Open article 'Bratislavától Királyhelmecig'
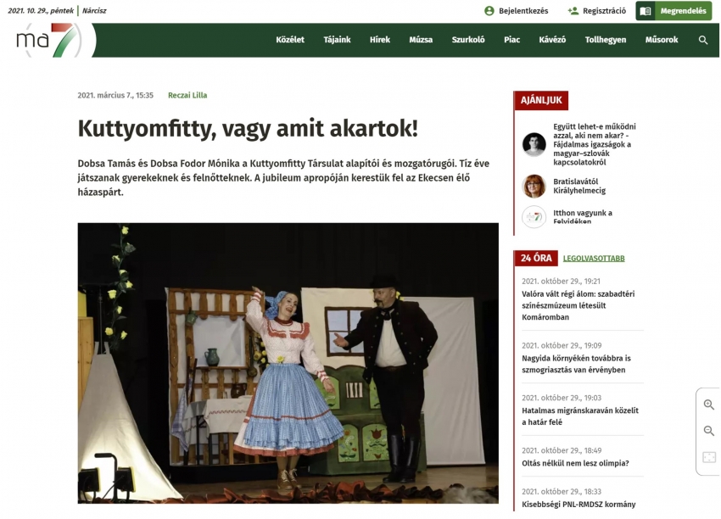The height and width of the screenshot is (519, 721). pos(579,187)
